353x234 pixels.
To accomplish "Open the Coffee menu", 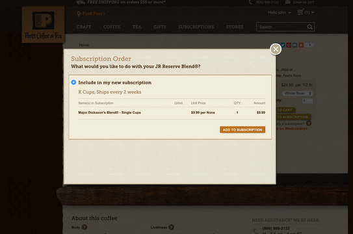I will point(112,27).
